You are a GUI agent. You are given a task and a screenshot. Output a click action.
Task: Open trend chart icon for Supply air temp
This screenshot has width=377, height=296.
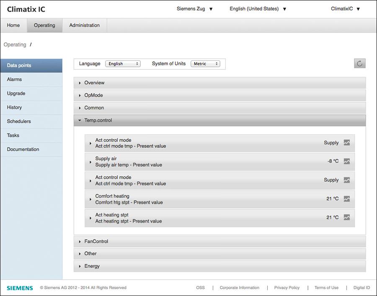pyautogui.click(x=347, y=161)
